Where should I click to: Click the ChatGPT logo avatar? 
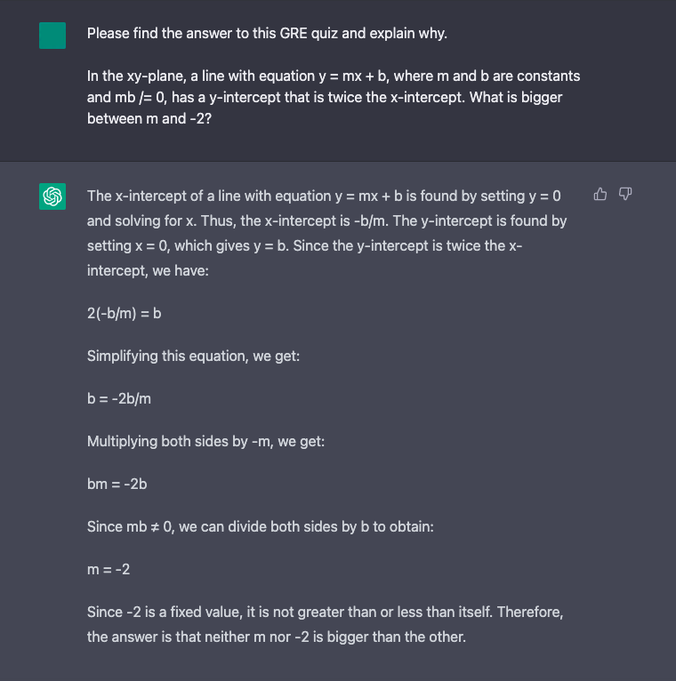52,196
